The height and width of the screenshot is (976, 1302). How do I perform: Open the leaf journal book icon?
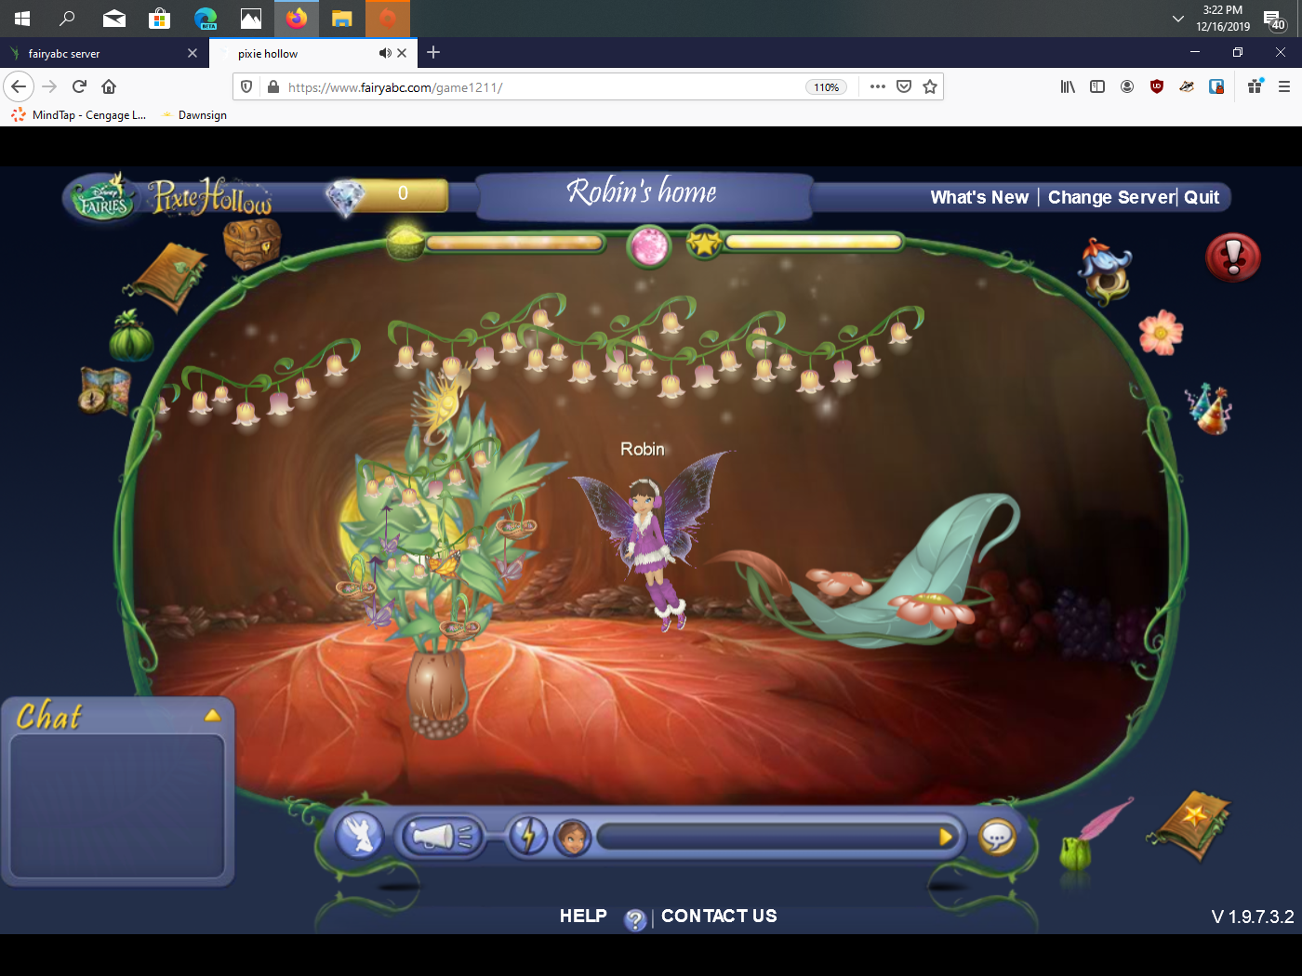point(170,274)
